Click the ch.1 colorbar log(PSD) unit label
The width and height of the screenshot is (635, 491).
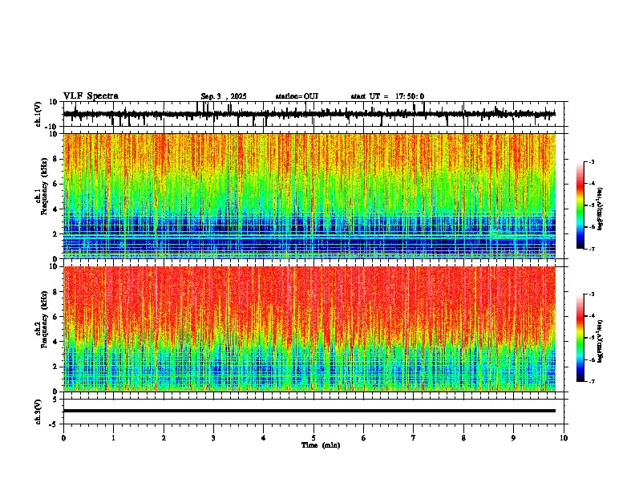pos(601,209)
